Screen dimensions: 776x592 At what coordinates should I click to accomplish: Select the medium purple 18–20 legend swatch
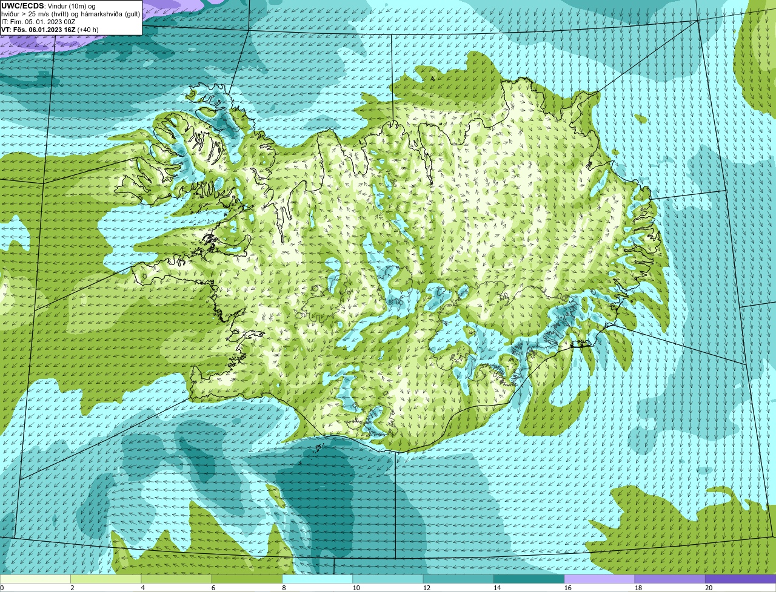(670, 579)
